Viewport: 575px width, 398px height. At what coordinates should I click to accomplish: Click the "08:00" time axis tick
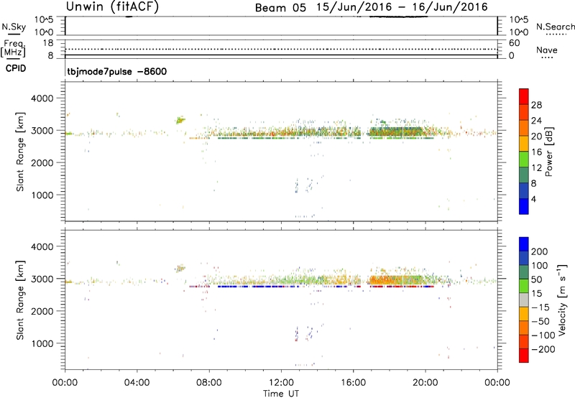(209, 383)
